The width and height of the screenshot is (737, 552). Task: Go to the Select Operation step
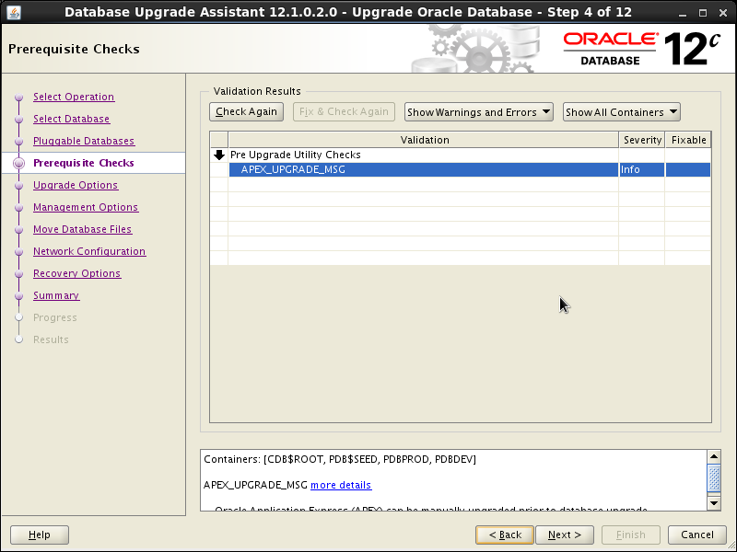coord(74,97)
